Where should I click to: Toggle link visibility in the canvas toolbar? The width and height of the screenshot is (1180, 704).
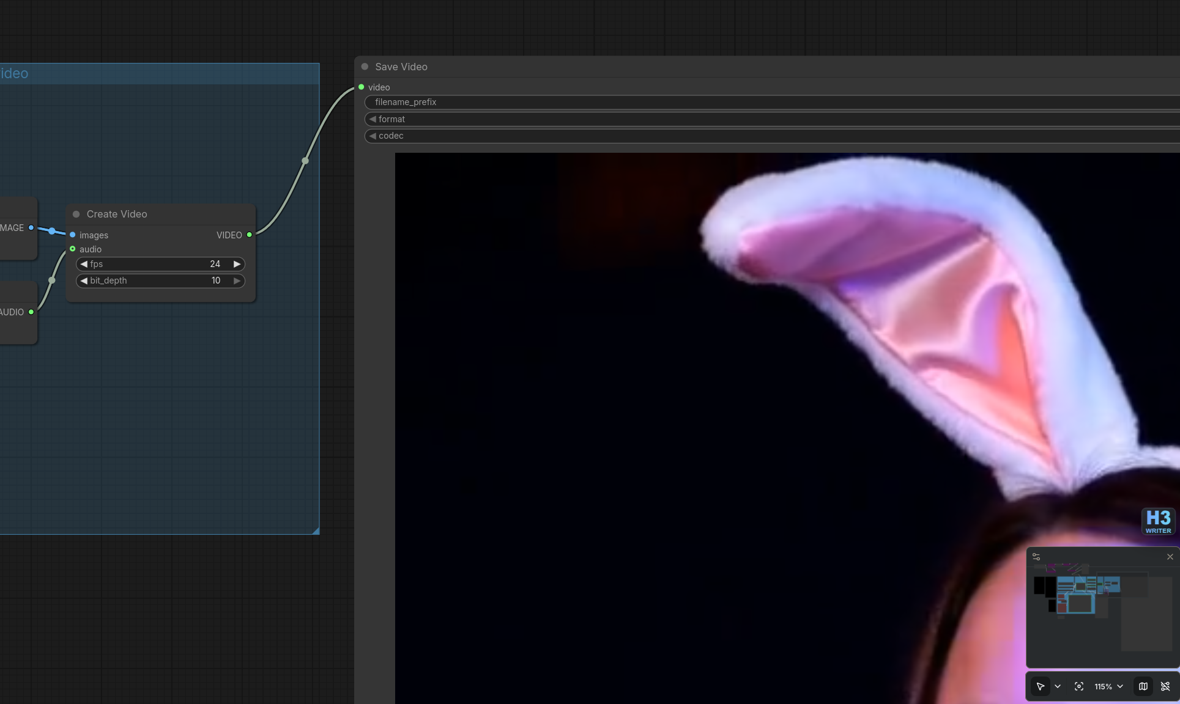1165,686
